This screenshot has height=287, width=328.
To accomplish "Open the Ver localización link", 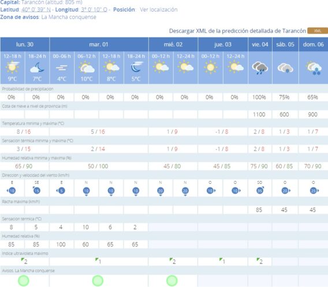I will coord(159,10).
